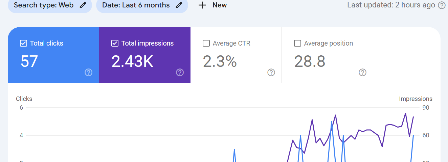Select the 28.8 average position value
448x162 pixels.
(x=310, y=61)
